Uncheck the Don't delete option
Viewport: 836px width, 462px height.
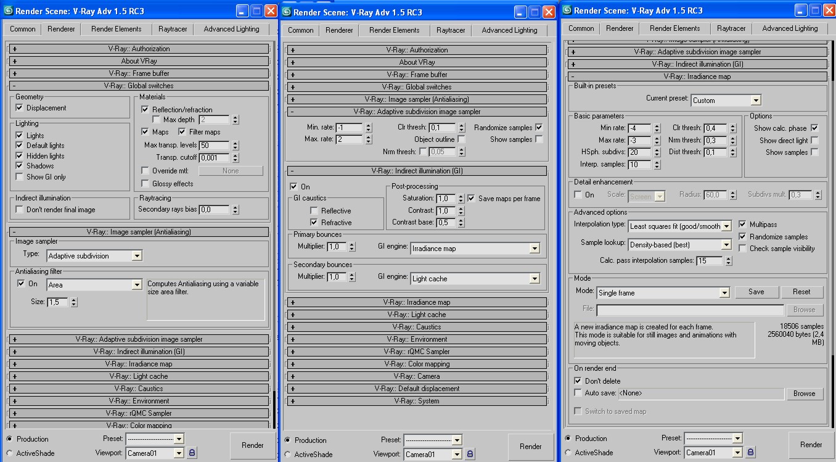coord(578,381)
